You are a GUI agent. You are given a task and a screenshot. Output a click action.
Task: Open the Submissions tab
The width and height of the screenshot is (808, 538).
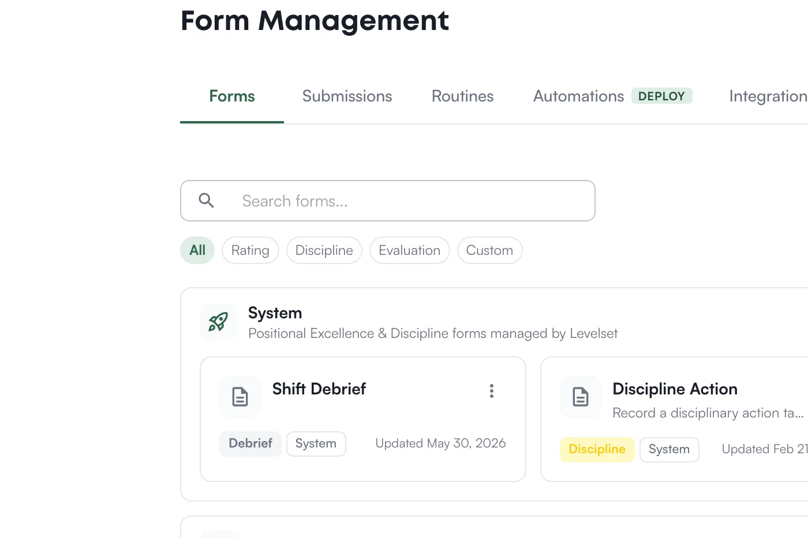pos(347,96)
